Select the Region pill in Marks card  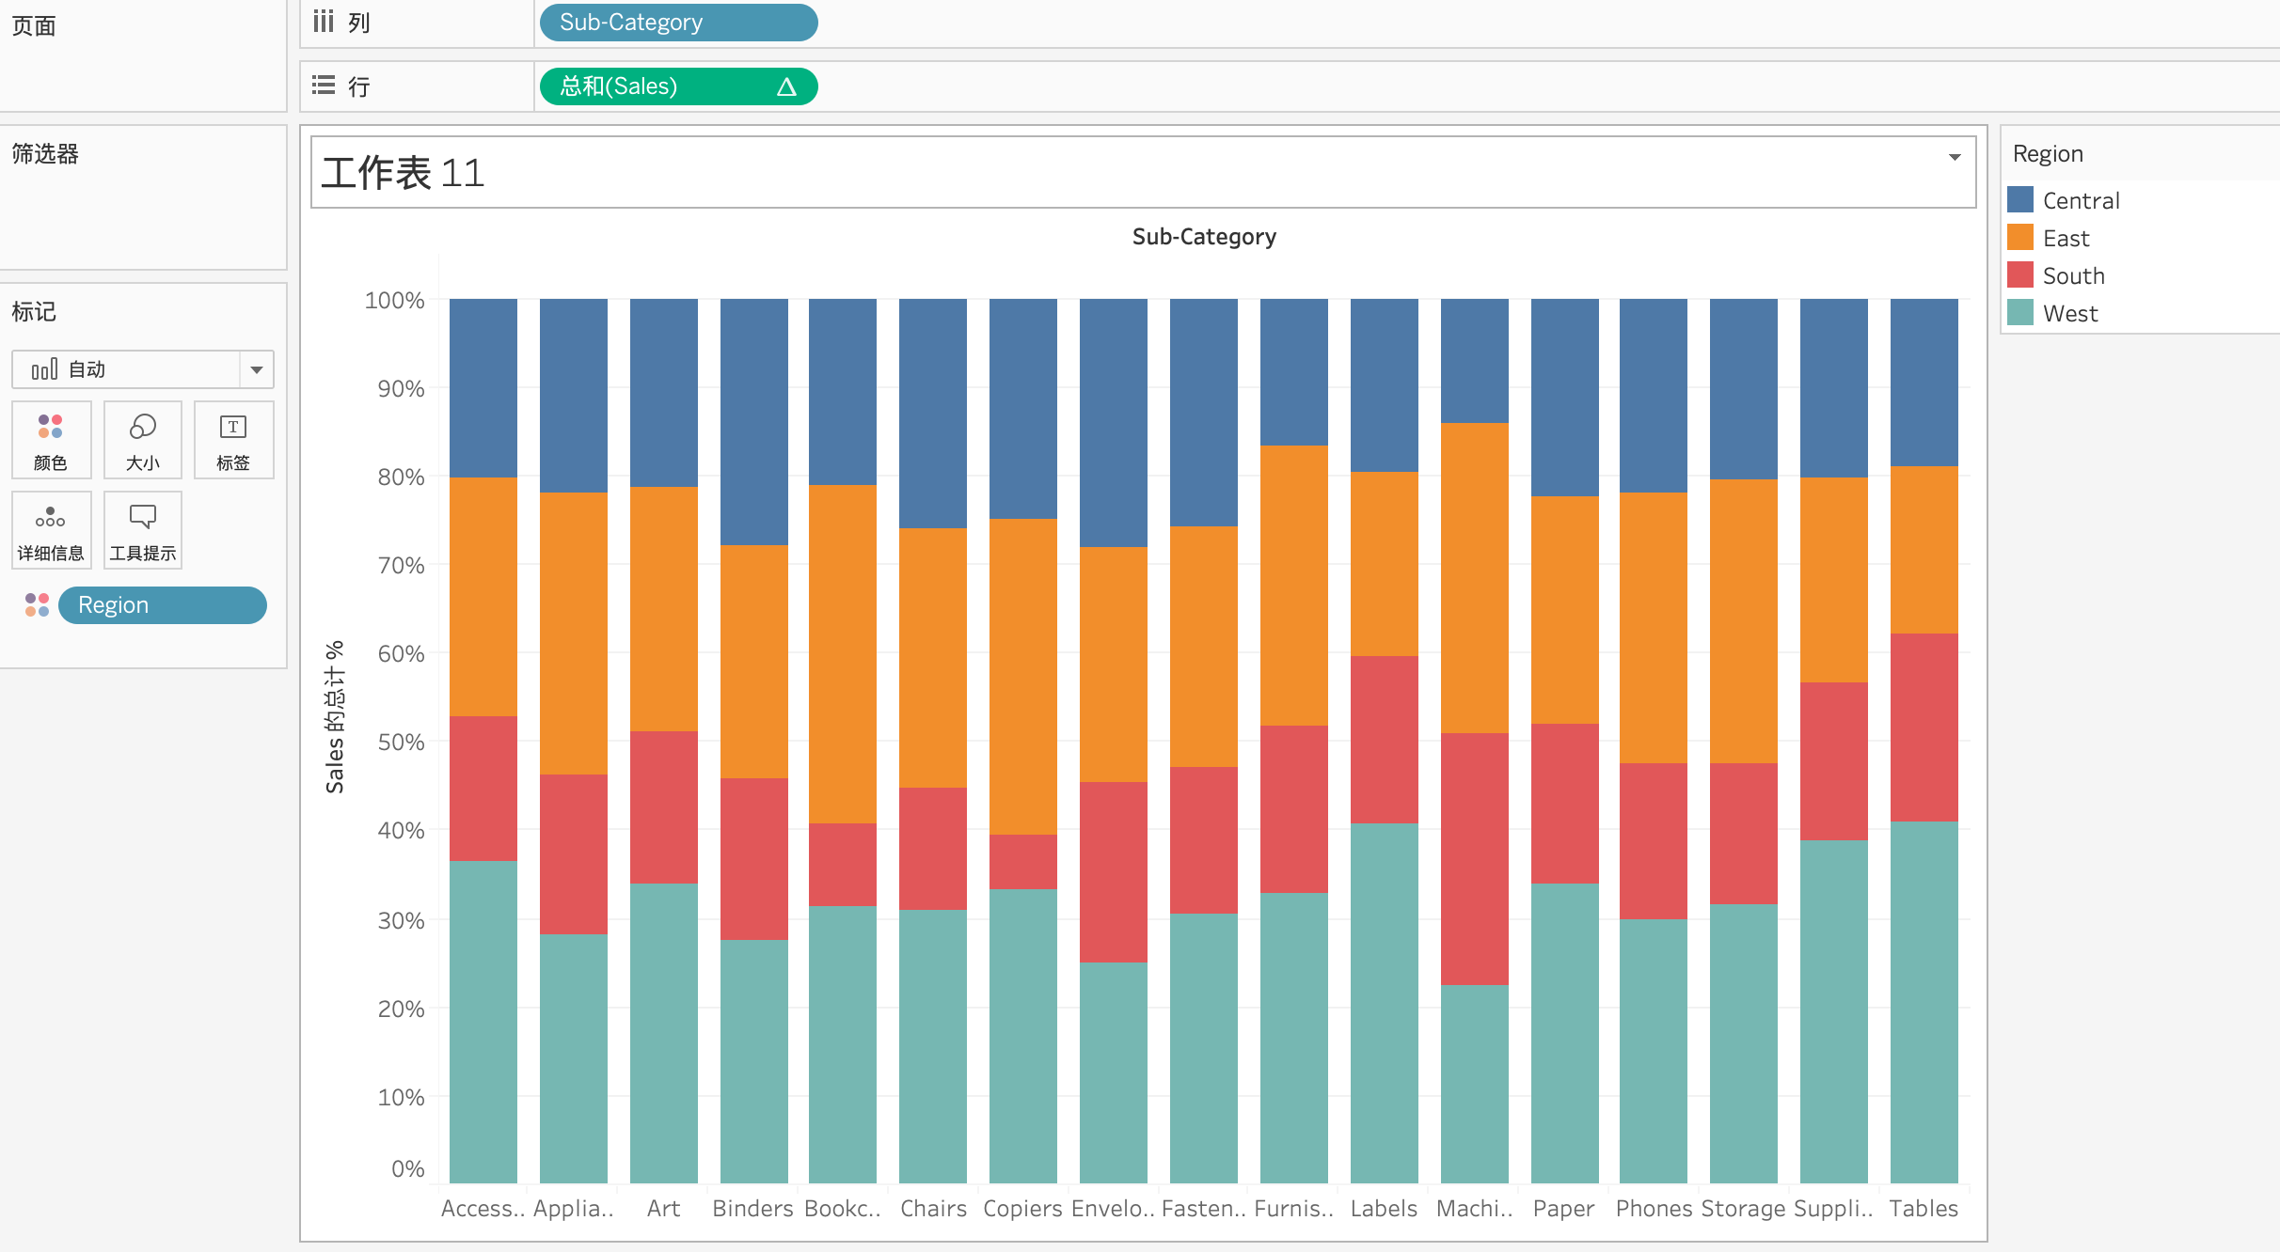click(162, 605)
